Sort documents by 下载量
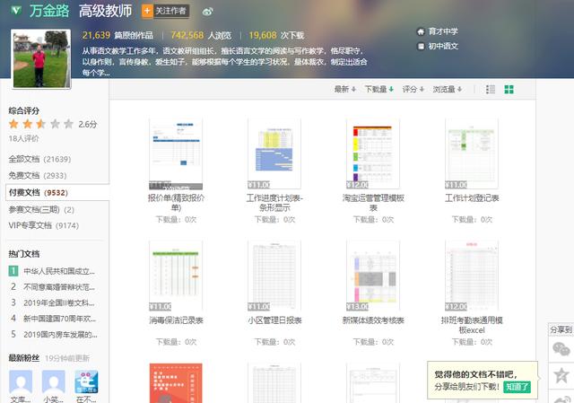The image size is (574, 403). (378, 90)
